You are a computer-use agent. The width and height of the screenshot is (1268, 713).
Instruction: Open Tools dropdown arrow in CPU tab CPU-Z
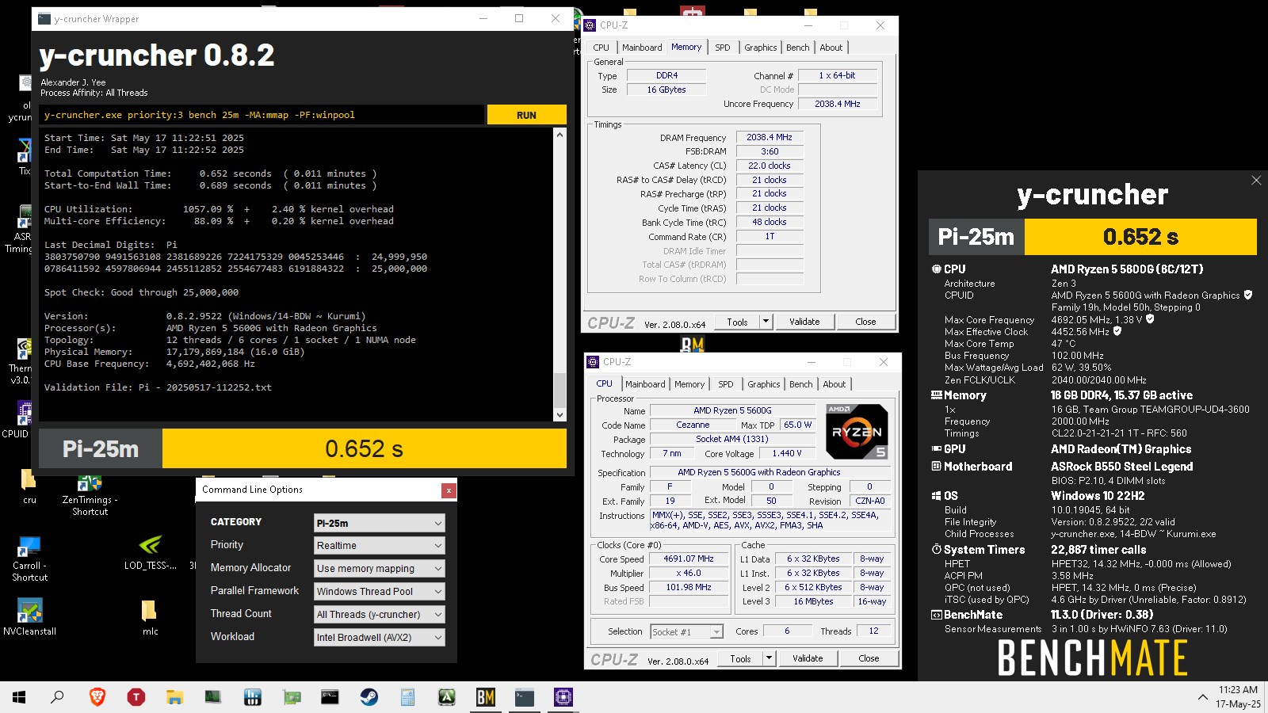coord(769,658)
